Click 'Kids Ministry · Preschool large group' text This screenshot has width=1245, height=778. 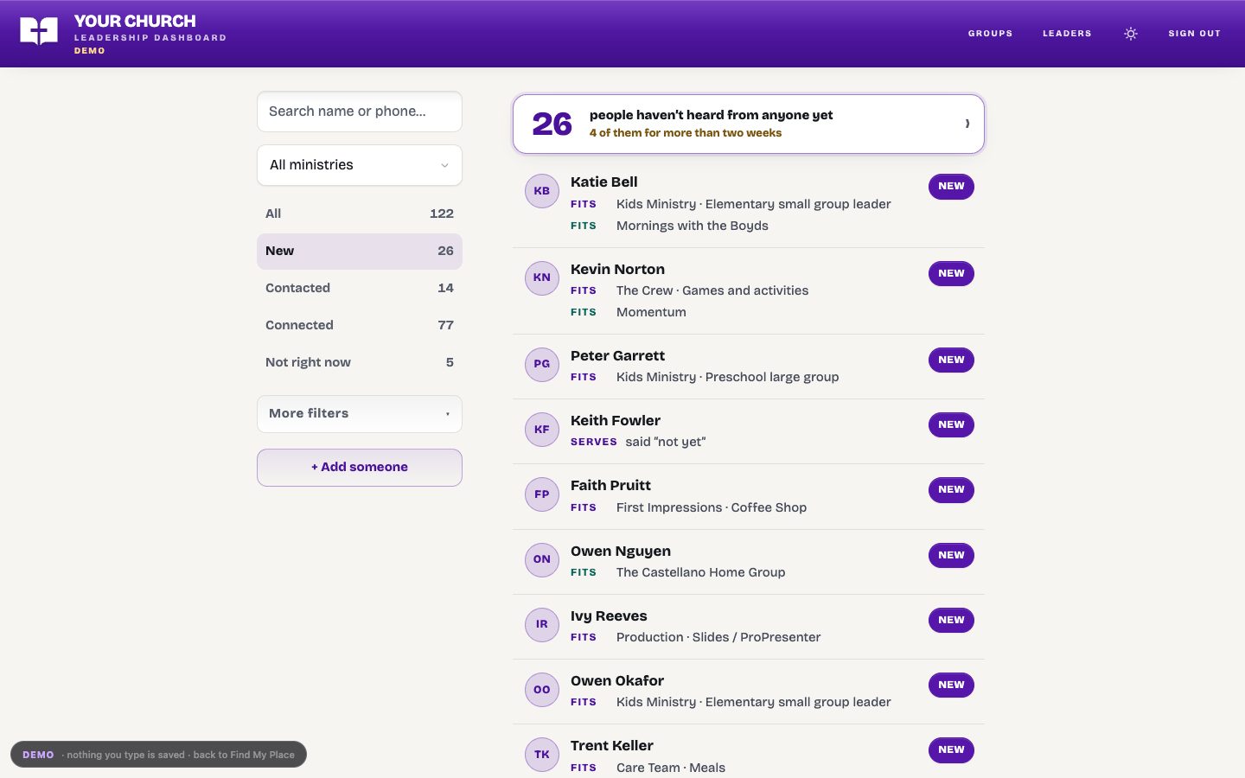click(x=728, y=377)
